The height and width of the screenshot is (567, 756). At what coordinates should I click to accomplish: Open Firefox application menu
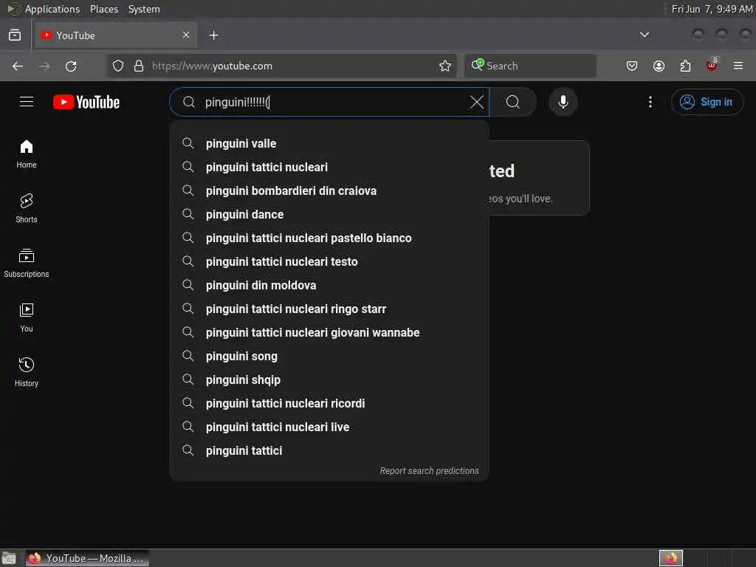(738, 66)
